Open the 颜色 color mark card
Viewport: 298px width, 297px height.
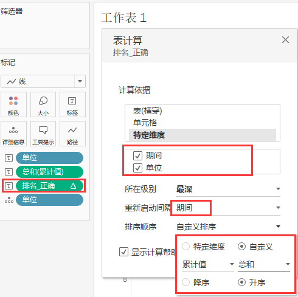[x=13, y=104]
